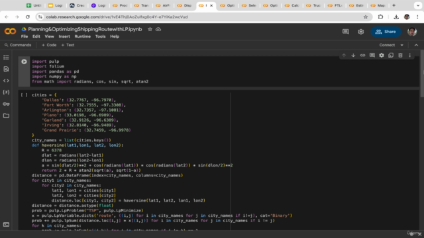424x238 pixels.
Task: Open the Runtime menu
Action: [x=82, y=36]
